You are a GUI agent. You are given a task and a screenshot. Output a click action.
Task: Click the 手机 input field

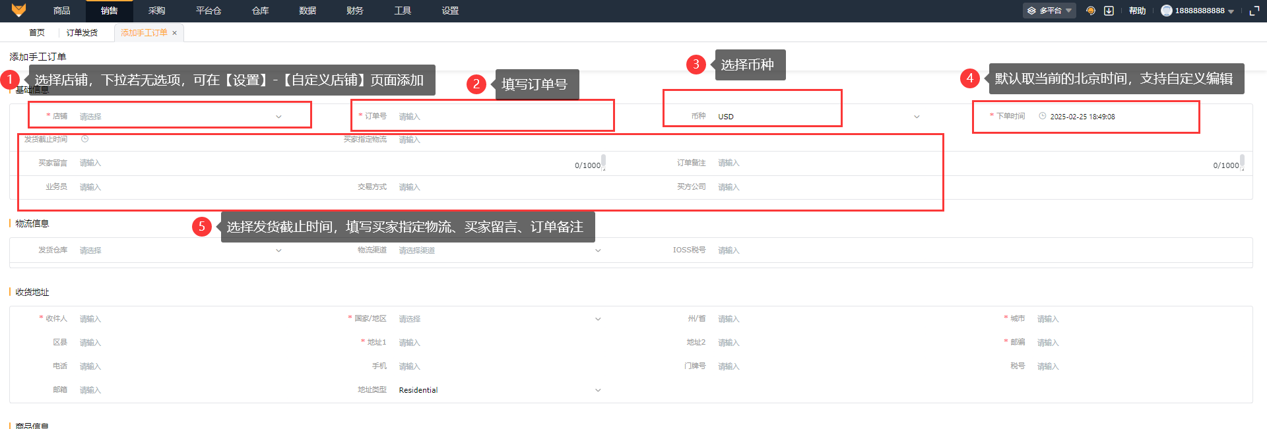[500, 366]
